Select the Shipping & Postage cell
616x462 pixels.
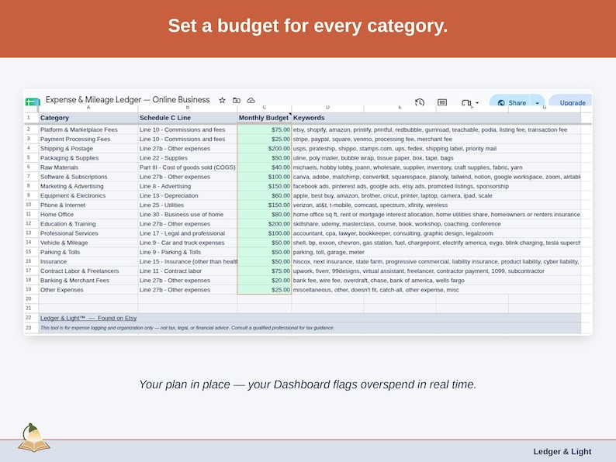[x=88, y=148]
